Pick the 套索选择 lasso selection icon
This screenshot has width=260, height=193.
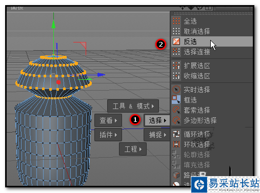pyautogui.click(x=176, y=110)
